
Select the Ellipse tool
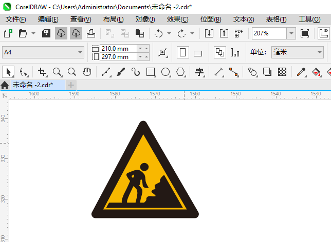pos(165,72)
